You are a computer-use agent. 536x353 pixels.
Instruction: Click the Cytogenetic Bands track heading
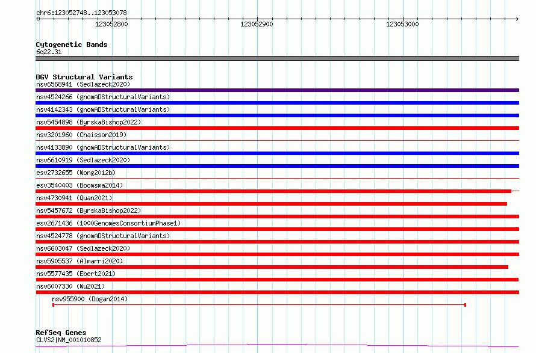click(x=72, y=45)
